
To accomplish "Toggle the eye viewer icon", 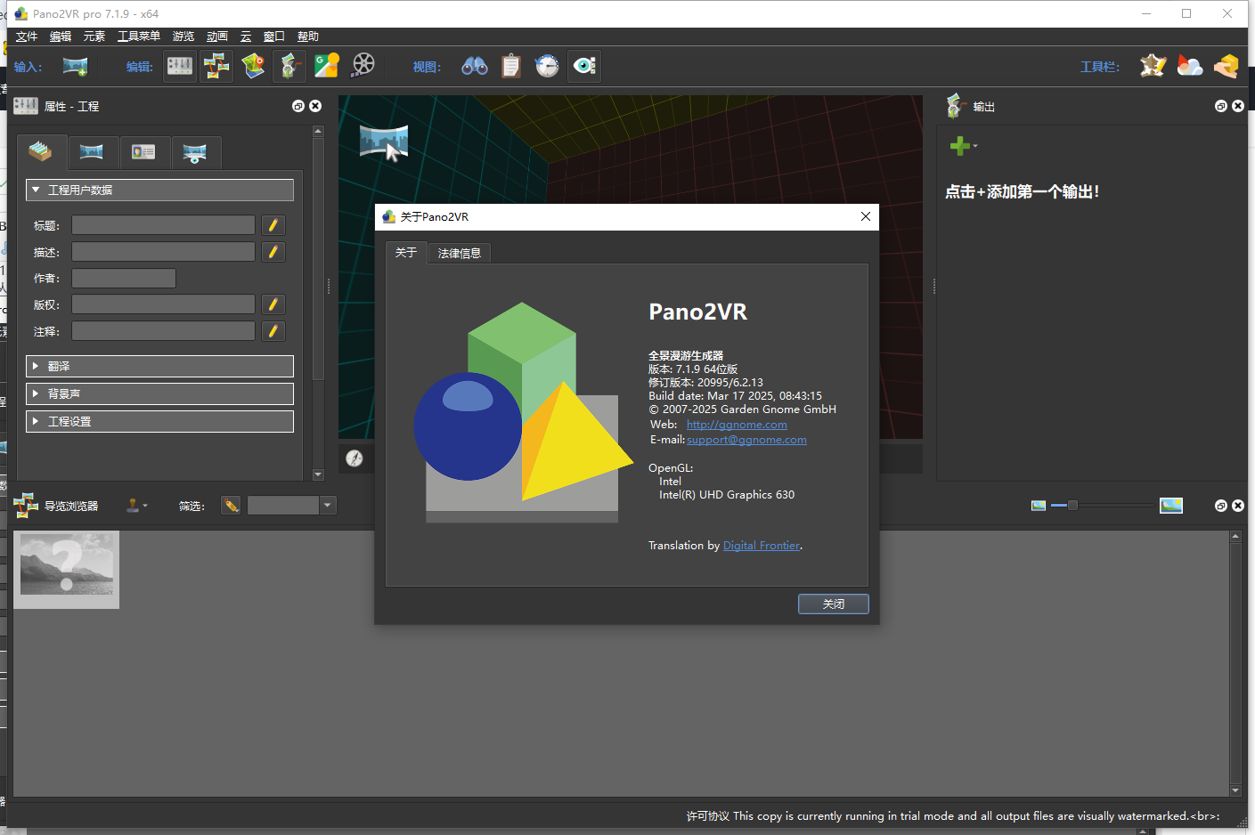I will pos(584,66).
